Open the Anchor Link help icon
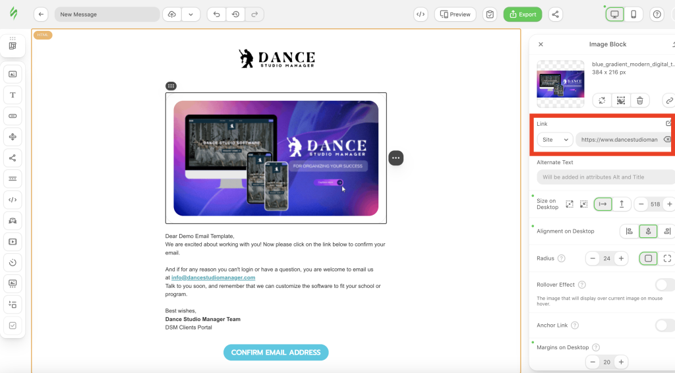This screenshot has height=373, width=675. click(575, 326)
